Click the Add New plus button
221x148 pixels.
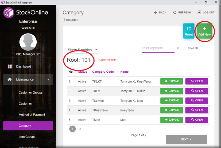(x=204, y=31)
